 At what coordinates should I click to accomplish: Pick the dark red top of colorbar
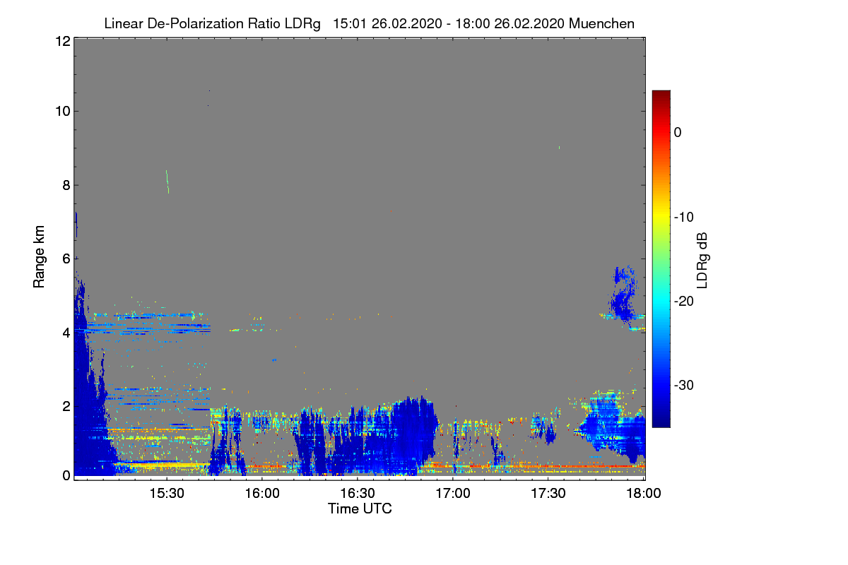pos(661,95)
